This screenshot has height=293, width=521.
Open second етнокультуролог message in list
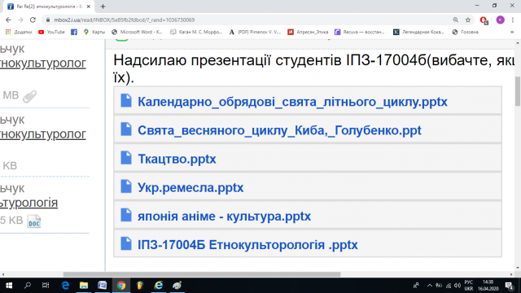pyautogui.click(x=43, y=133)
